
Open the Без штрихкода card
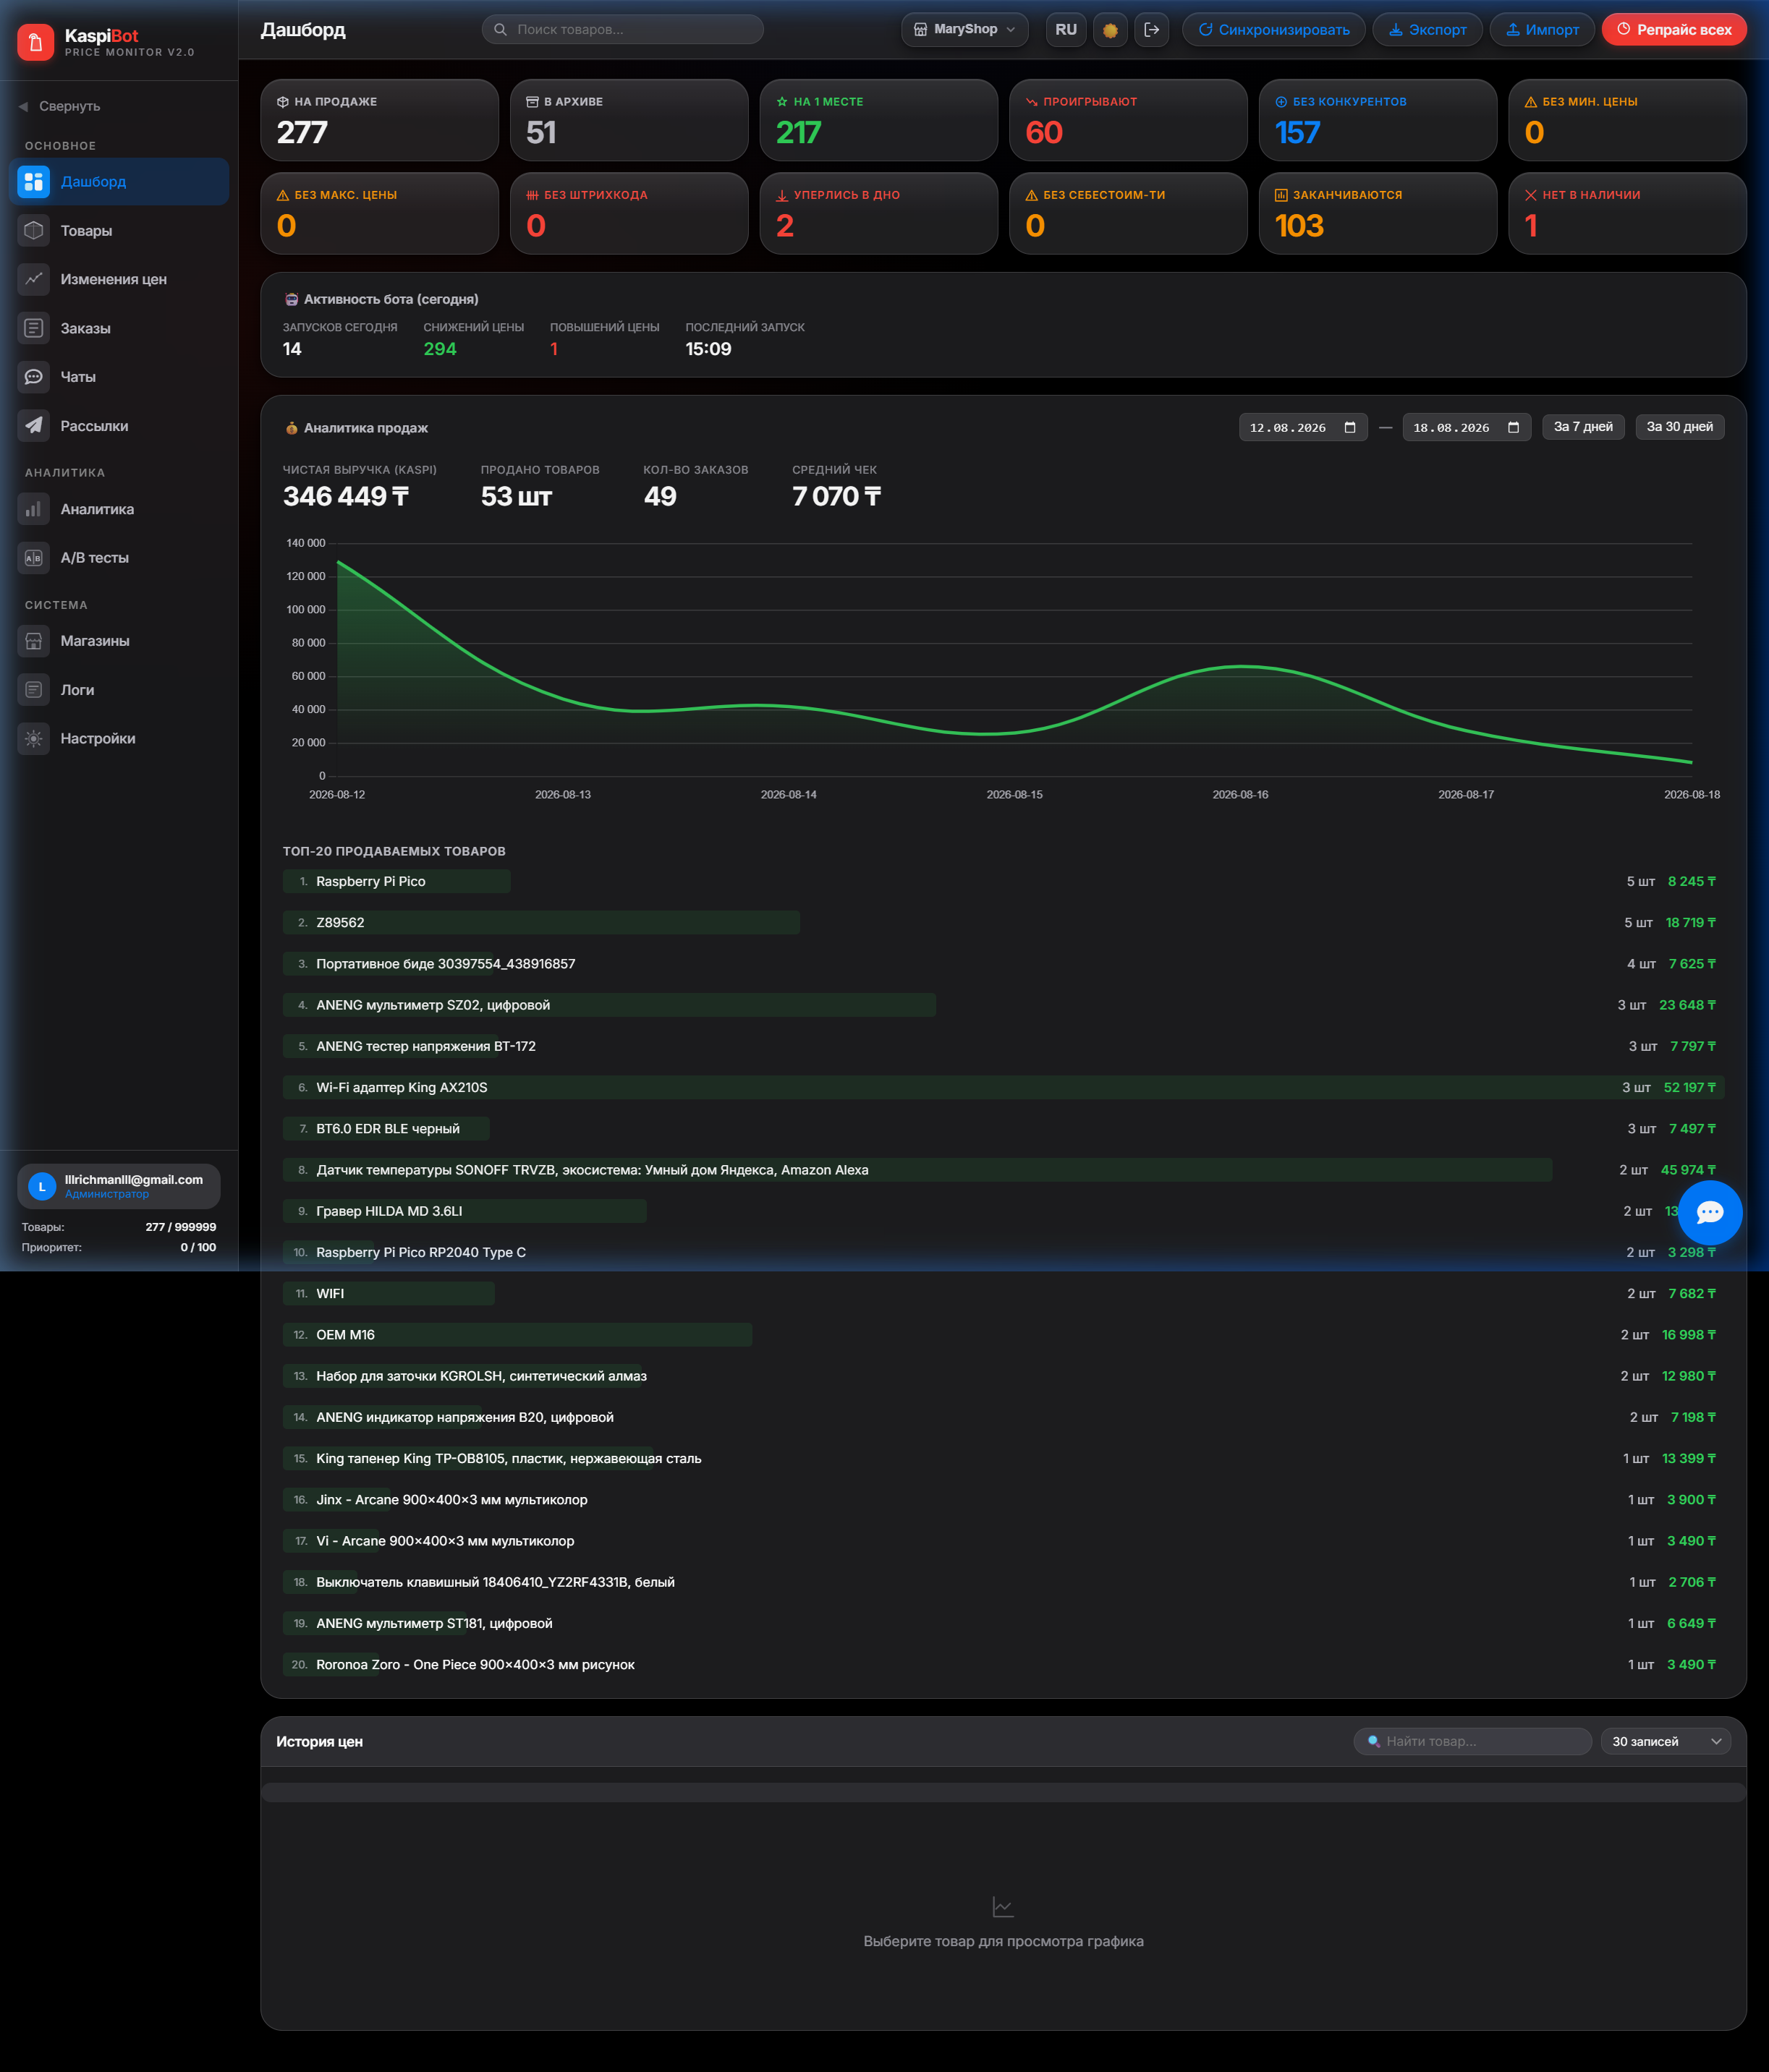click(x=629, y=213)
